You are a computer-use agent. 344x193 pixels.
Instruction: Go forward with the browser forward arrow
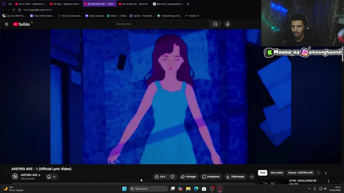9,10
